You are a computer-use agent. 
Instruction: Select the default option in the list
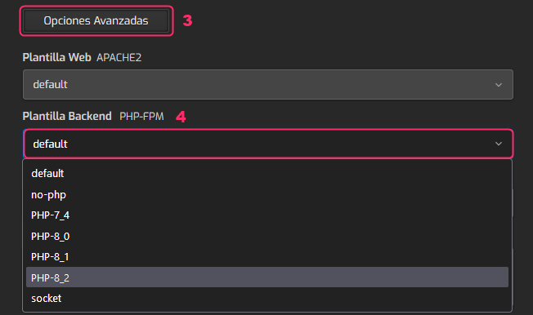[267, 174]
